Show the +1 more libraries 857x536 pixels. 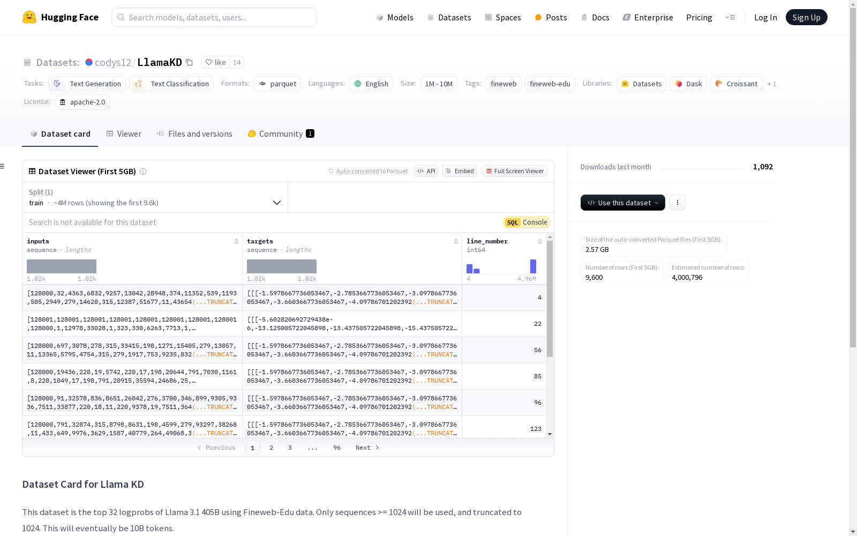click(772, 84)
